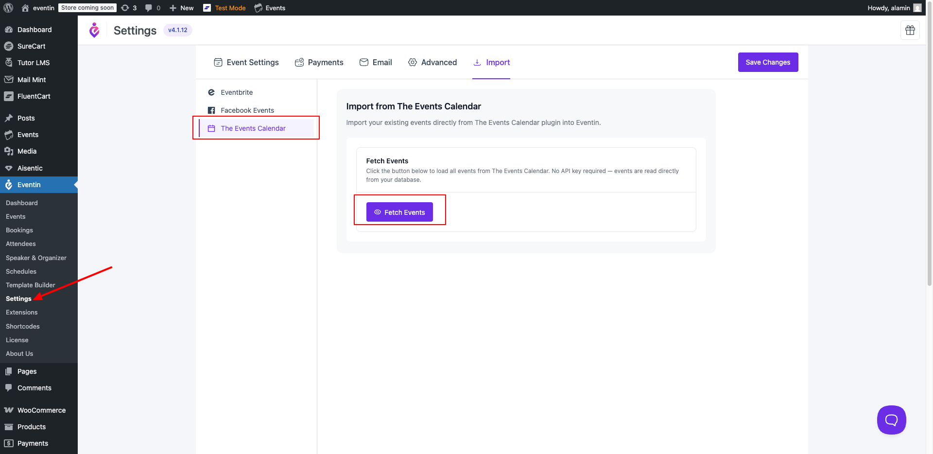
Task: Open Eventin submenu Dashboard
Action: pyautogui.click(x=22, y=203)
